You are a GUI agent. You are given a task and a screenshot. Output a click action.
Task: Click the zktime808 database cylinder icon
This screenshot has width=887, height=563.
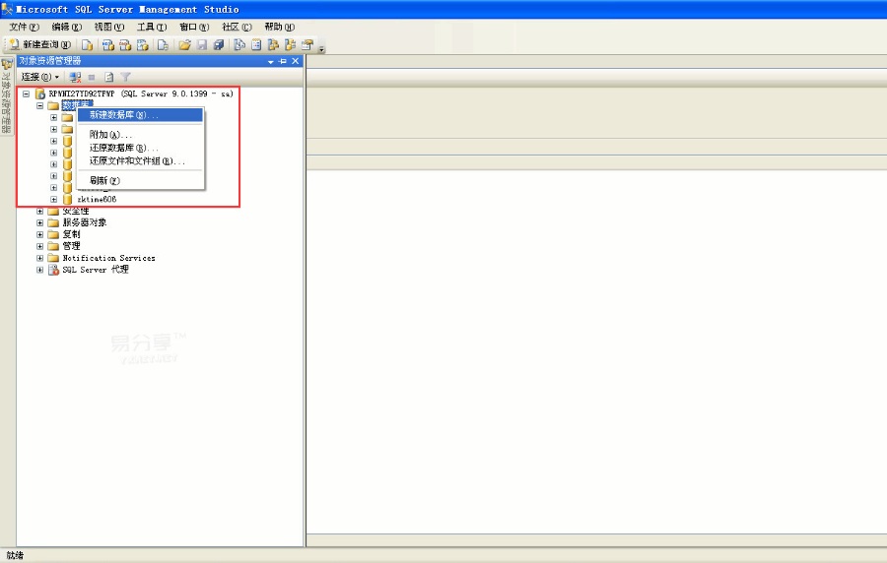[67, 200]
